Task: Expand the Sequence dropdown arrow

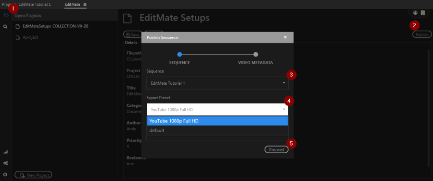Action: coord(284,83)
